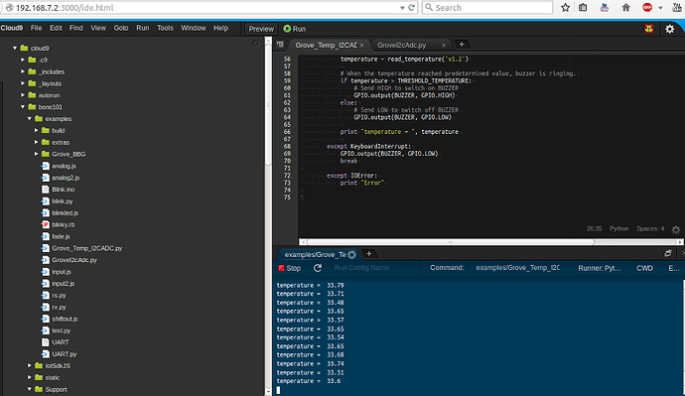Image resolution: width=685 pixels, height=396 pixels.
Task: Expand the Grove_BBG folder
Action: click(x=37, y=154)
